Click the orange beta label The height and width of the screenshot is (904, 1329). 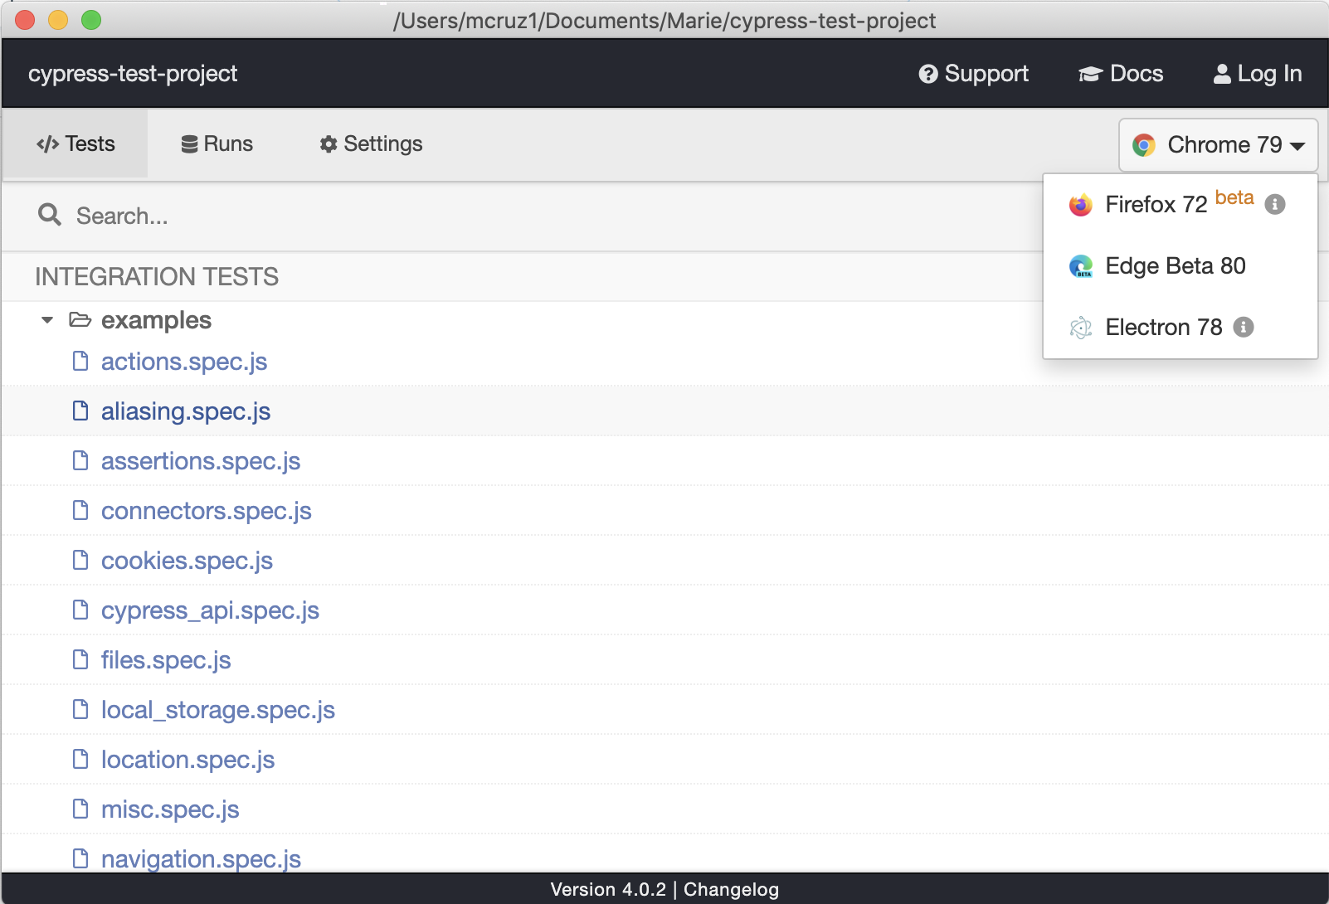[1234, 197]
